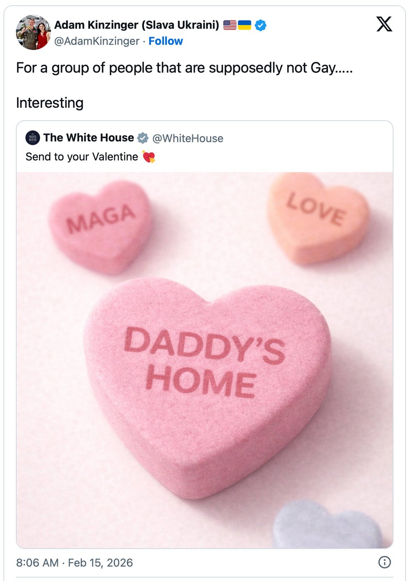Open Adam Kinzinger's profile photo
409x581 pixels.
(x=33, y=33)
